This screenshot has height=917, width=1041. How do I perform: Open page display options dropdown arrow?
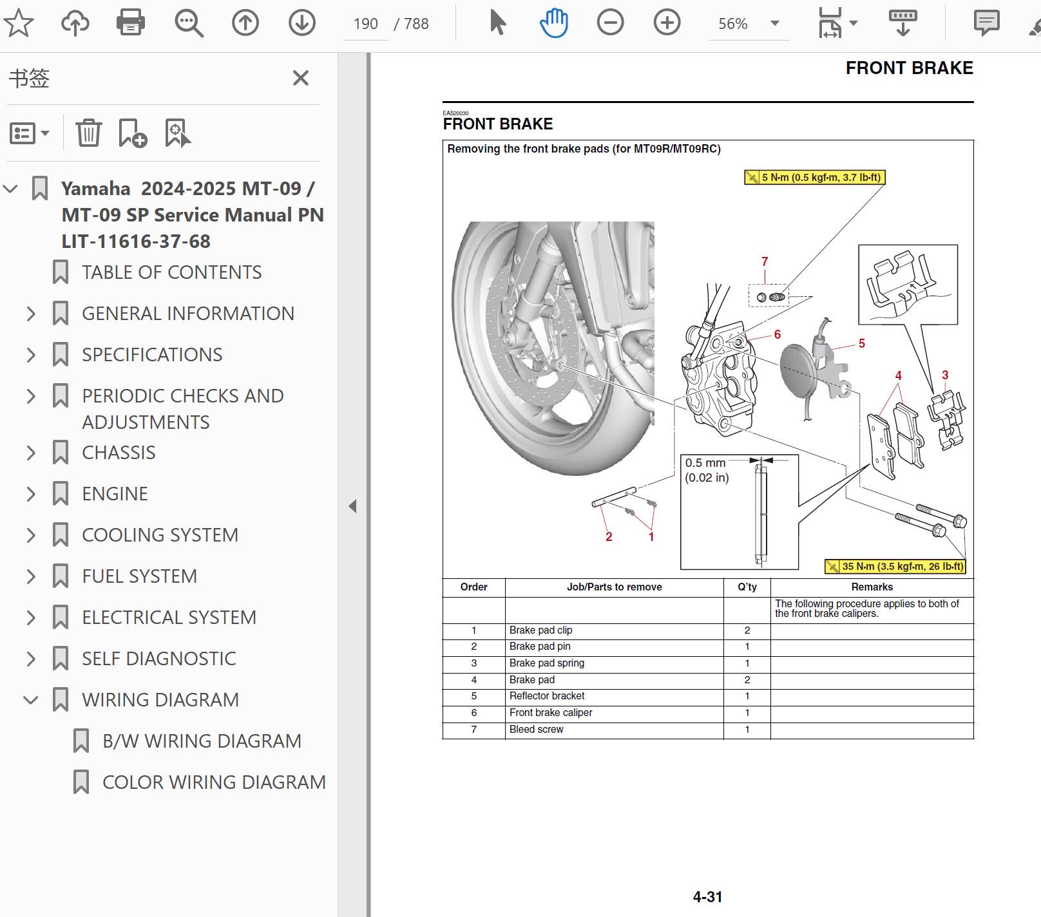[x=854, y=23]
